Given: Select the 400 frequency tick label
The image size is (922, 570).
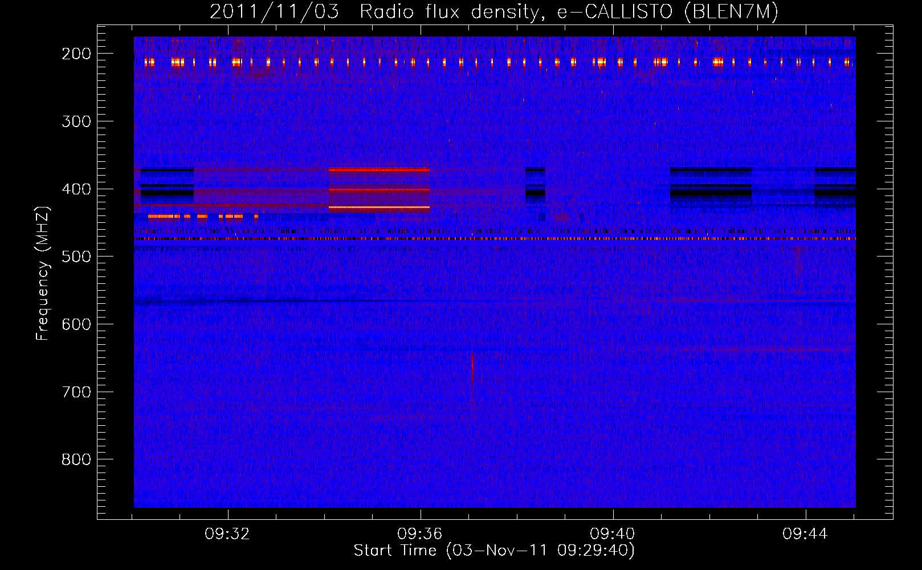Looking at the screenshot, I should (x=76, y=189).
